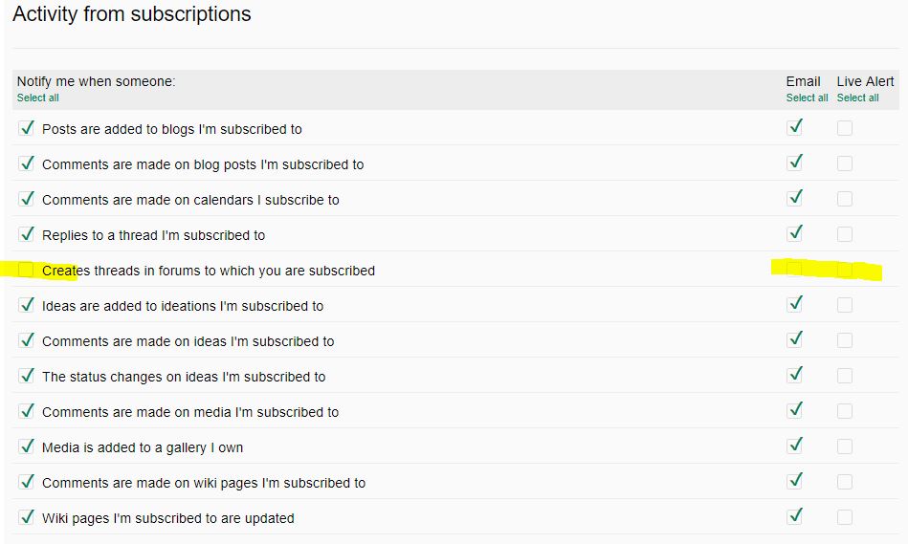
Task: Enable Live Alert for replies to a thread
Action: (845, 234)
